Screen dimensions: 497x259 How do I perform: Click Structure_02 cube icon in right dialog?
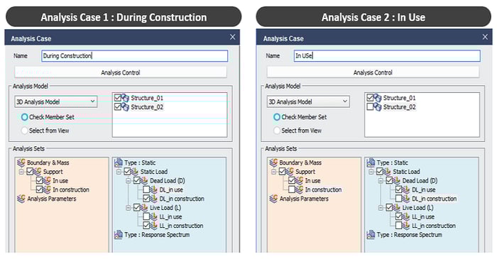pyautogui.click(x=377, y=107)
